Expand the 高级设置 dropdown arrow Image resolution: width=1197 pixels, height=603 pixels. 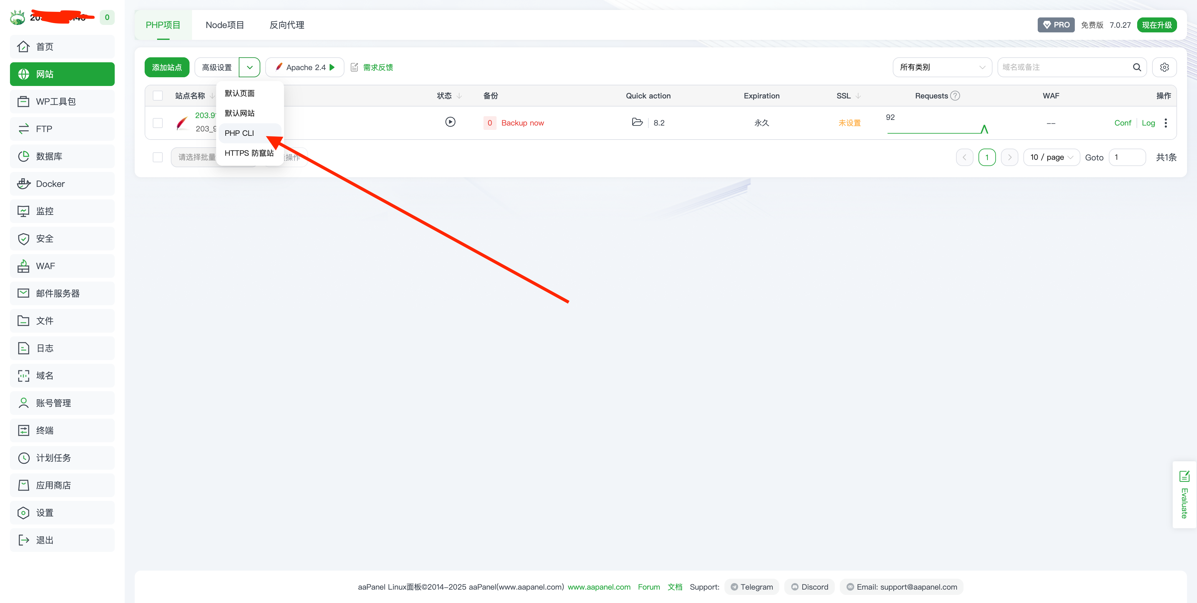click(249, 67)
